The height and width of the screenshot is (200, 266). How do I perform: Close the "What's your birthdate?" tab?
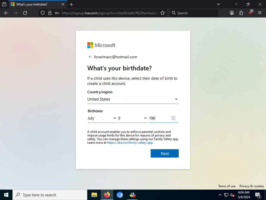(63, 4)
